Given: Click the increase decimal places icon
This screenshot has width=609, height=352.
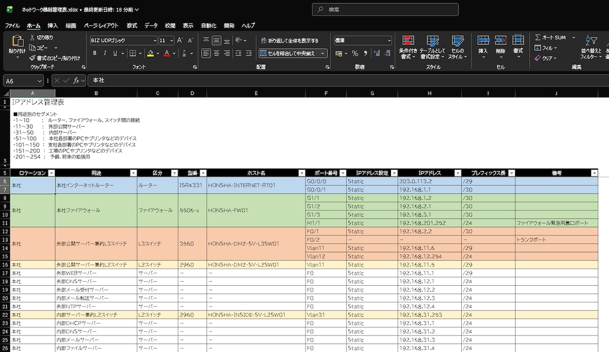Looking at the screenshot, I should click(x=376, y=53).
